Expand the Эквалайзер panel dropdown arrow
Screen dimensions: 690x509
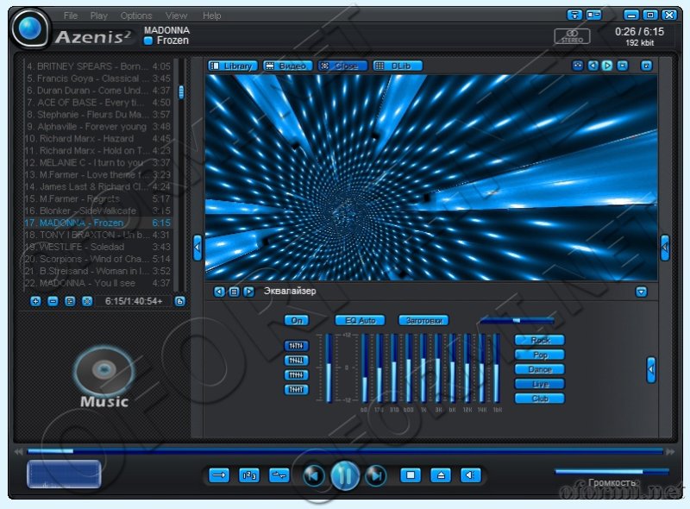click(639, 292)
